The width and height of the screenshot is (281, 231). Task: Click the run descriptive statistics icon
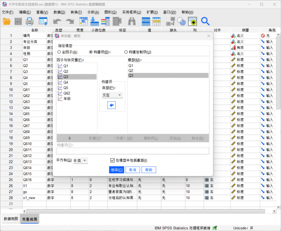pyautogui.click(x=117, y=21)
